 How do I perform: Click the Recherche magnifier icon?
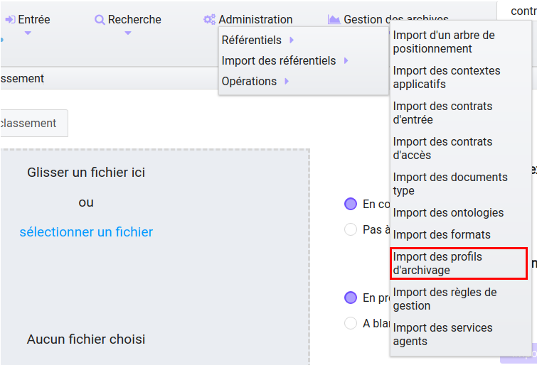pos(100,20)
